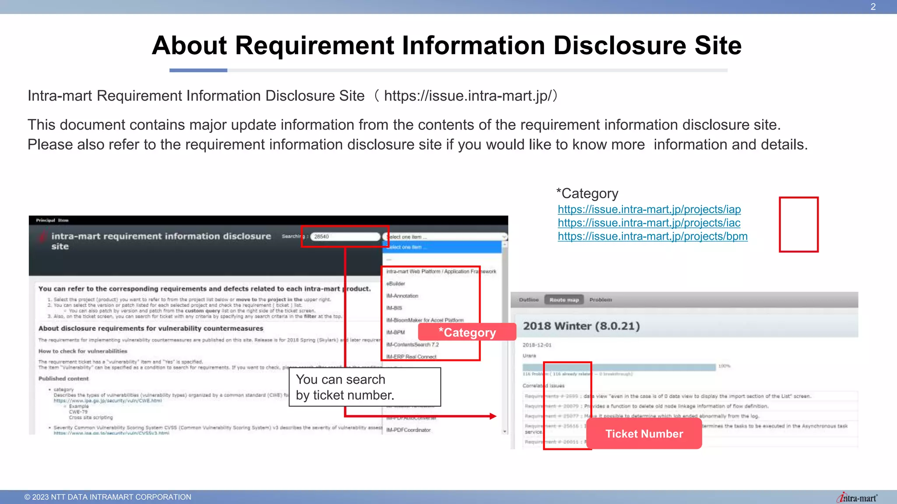Open the ipa.go.jp CWE.html link

pos(108,401)
